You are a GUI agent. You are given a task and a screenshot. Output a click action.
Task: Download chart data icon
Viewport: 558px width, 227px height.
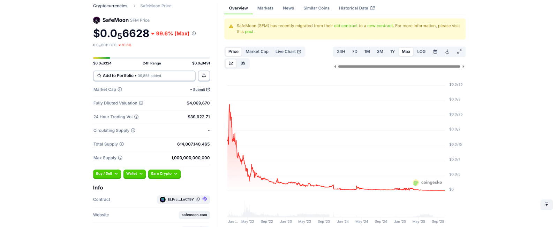point(447,52)
